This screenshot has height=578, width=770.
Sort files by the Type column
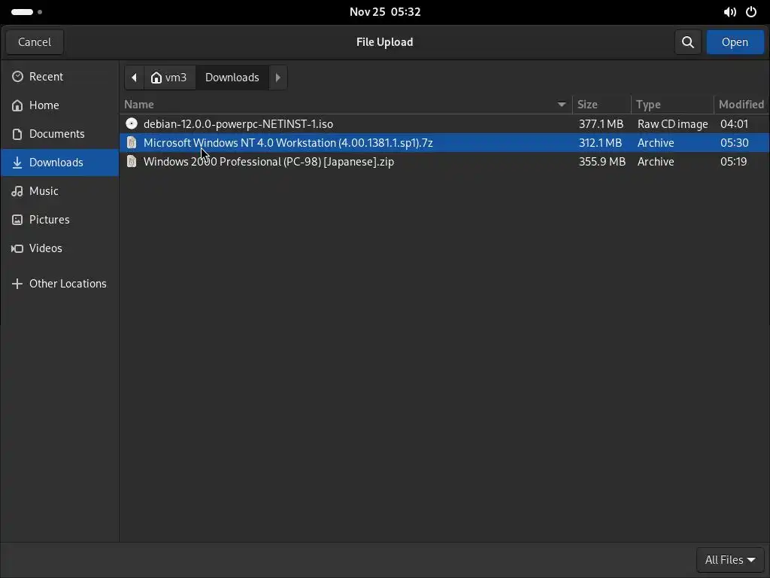[672, 105]
